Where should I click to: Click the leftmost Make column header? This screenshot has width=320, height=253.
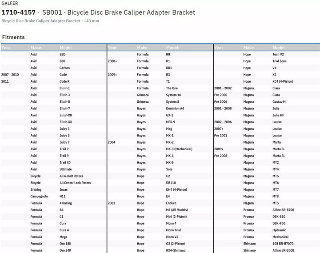click(36, 48)
